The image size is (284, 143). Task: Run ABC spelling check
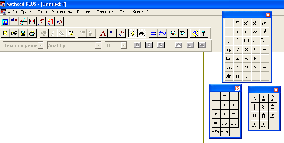coord(121,33)
